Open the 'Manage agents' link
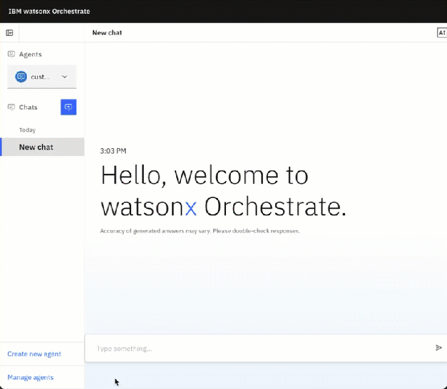Screen dimensions: 447x389 pos(30,377)
